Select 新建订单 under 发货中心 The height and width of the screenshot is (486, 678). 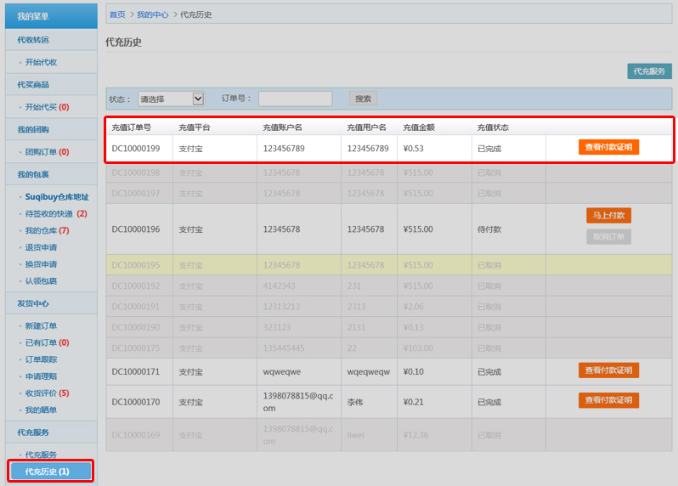[41, 325]
